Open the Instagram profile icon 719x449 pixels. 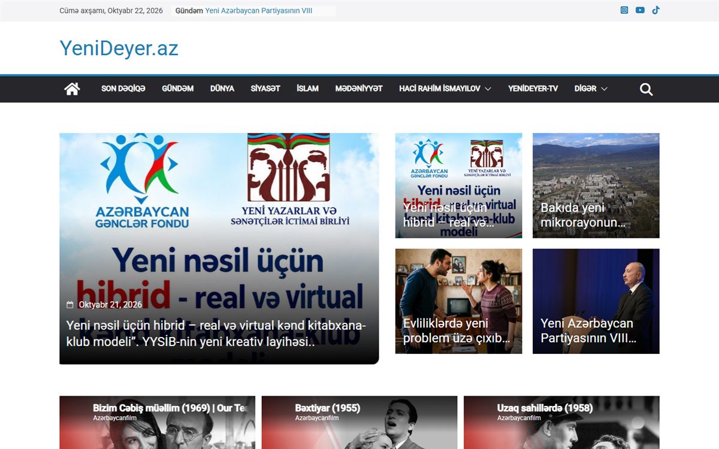624,10
